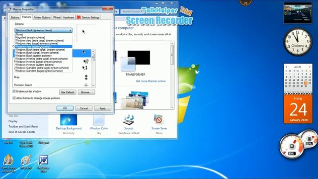This screenshot has width=318, height=179.
Task: Open the Pointer Options tab
Action: tap(42, 17)
